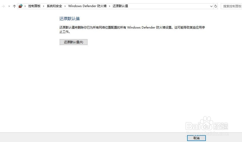Screen dimensions: 242x142
Task: Expand the chevron after 系统和安全
Action: [x=65, y=6]
